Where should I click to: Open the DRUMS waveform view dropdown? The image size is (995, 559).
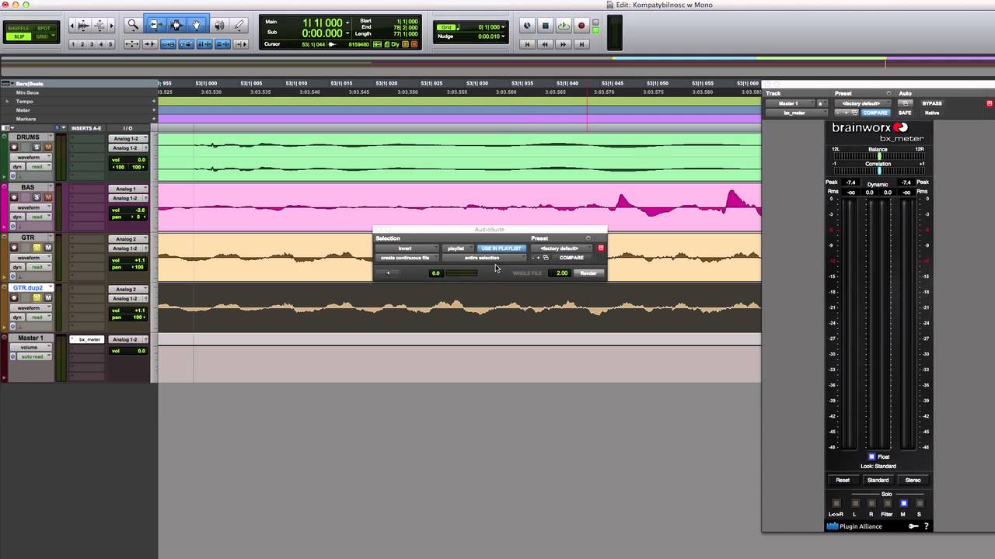click(x=31, y=158)
